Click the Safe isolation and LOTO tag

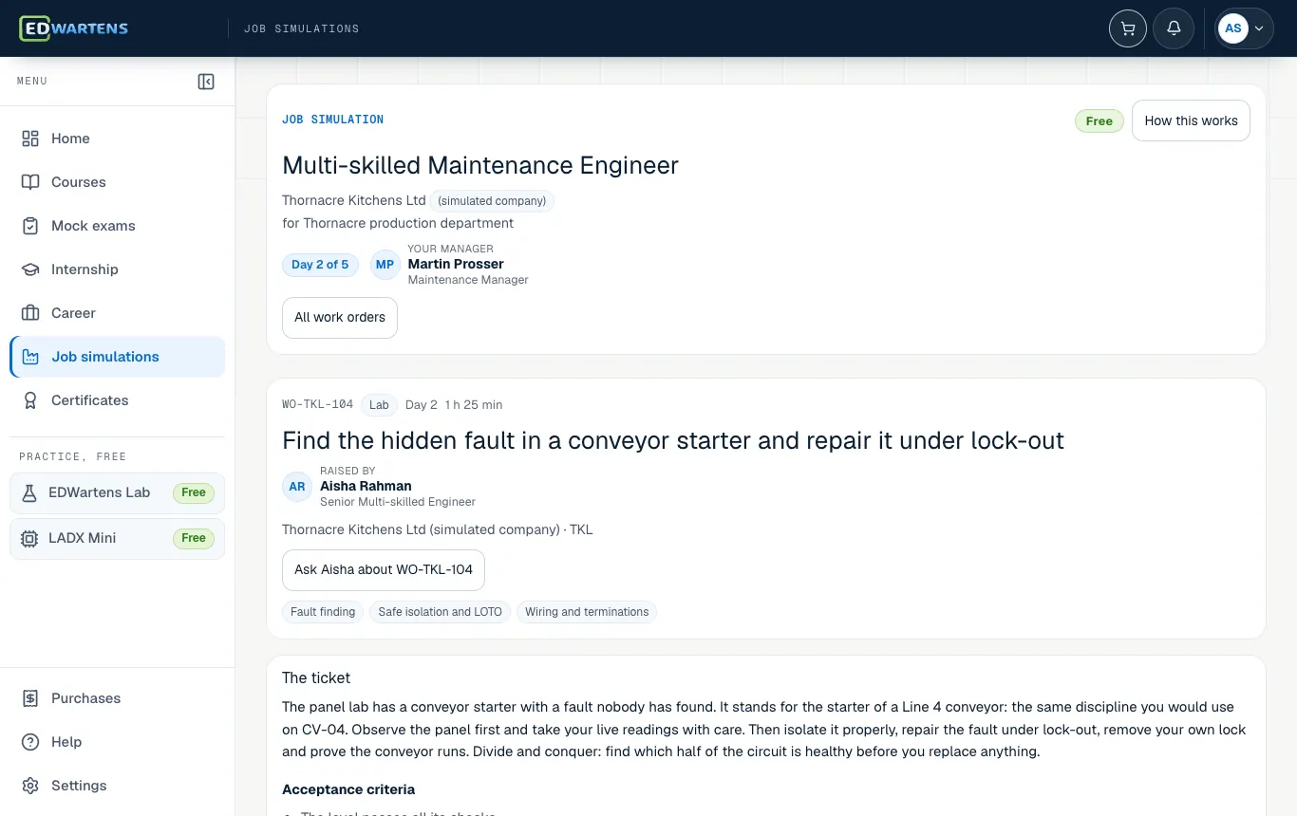coord(440,612)
